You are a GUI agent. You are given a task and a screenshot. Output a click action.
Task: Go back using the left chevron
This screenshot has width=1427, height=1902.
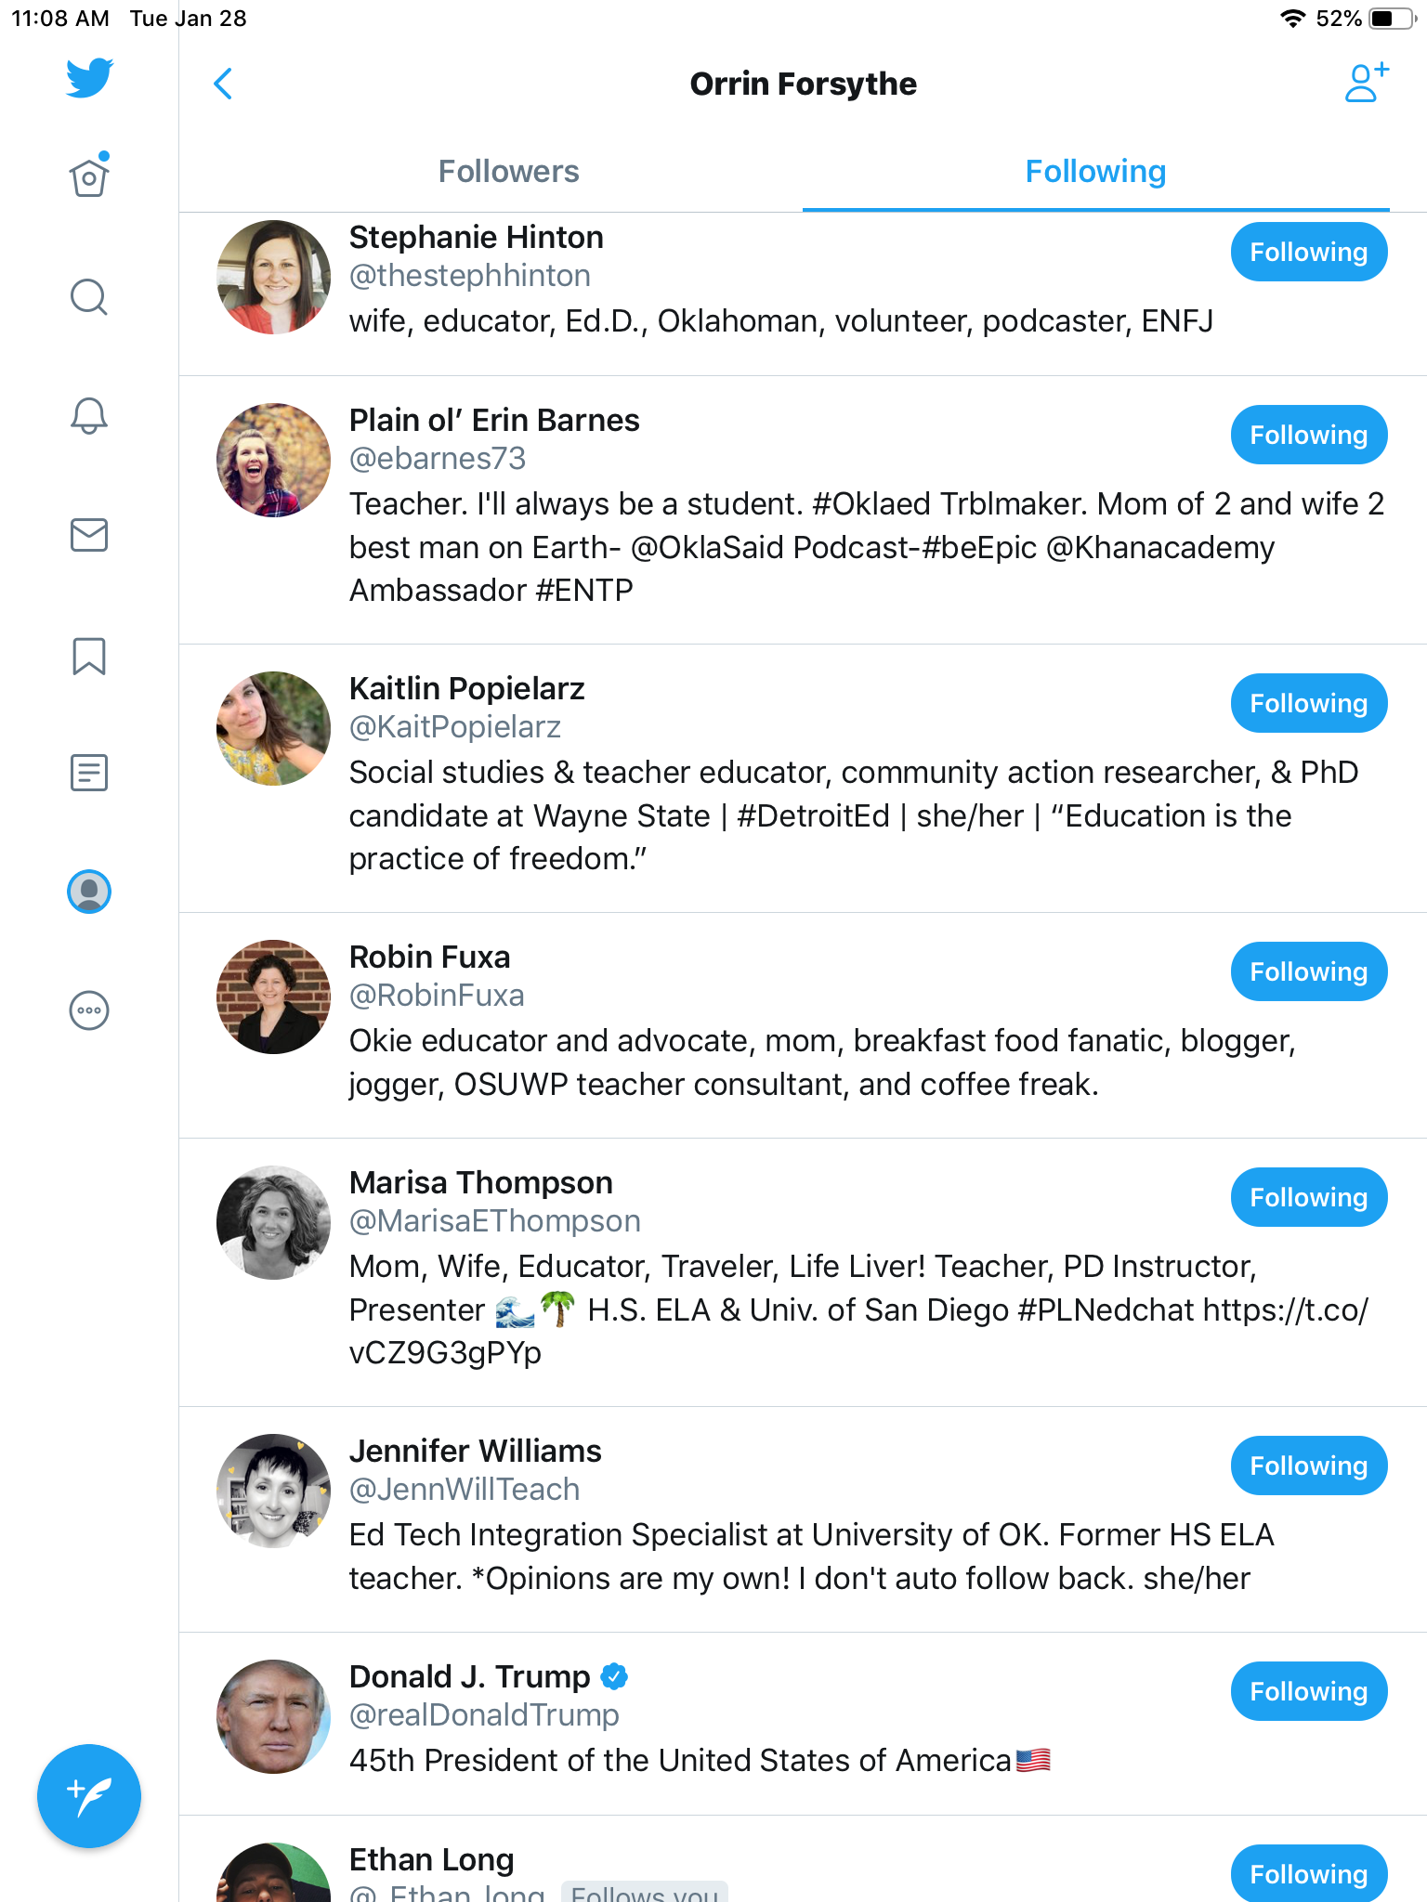coord(223,84)
